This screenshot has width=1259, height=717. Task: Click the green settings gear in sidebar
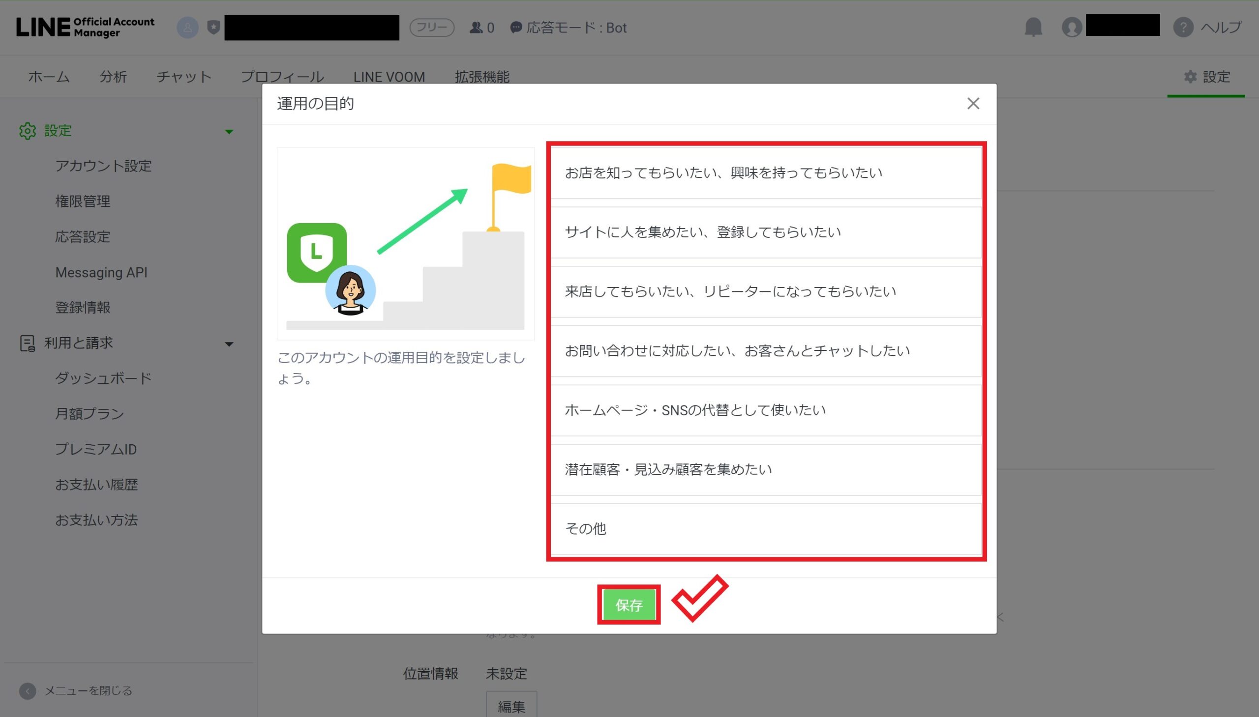(28, 131)
